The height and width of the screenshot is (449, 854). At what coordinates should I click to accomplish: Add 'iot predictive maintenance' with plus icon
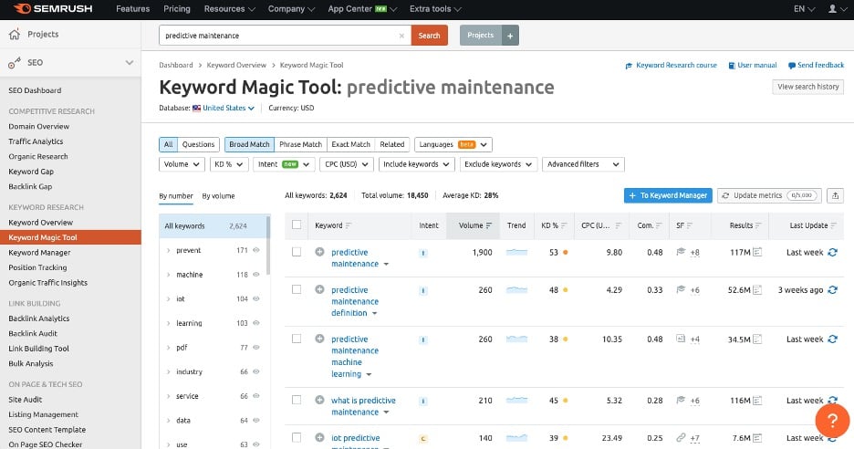click(319, 437)
